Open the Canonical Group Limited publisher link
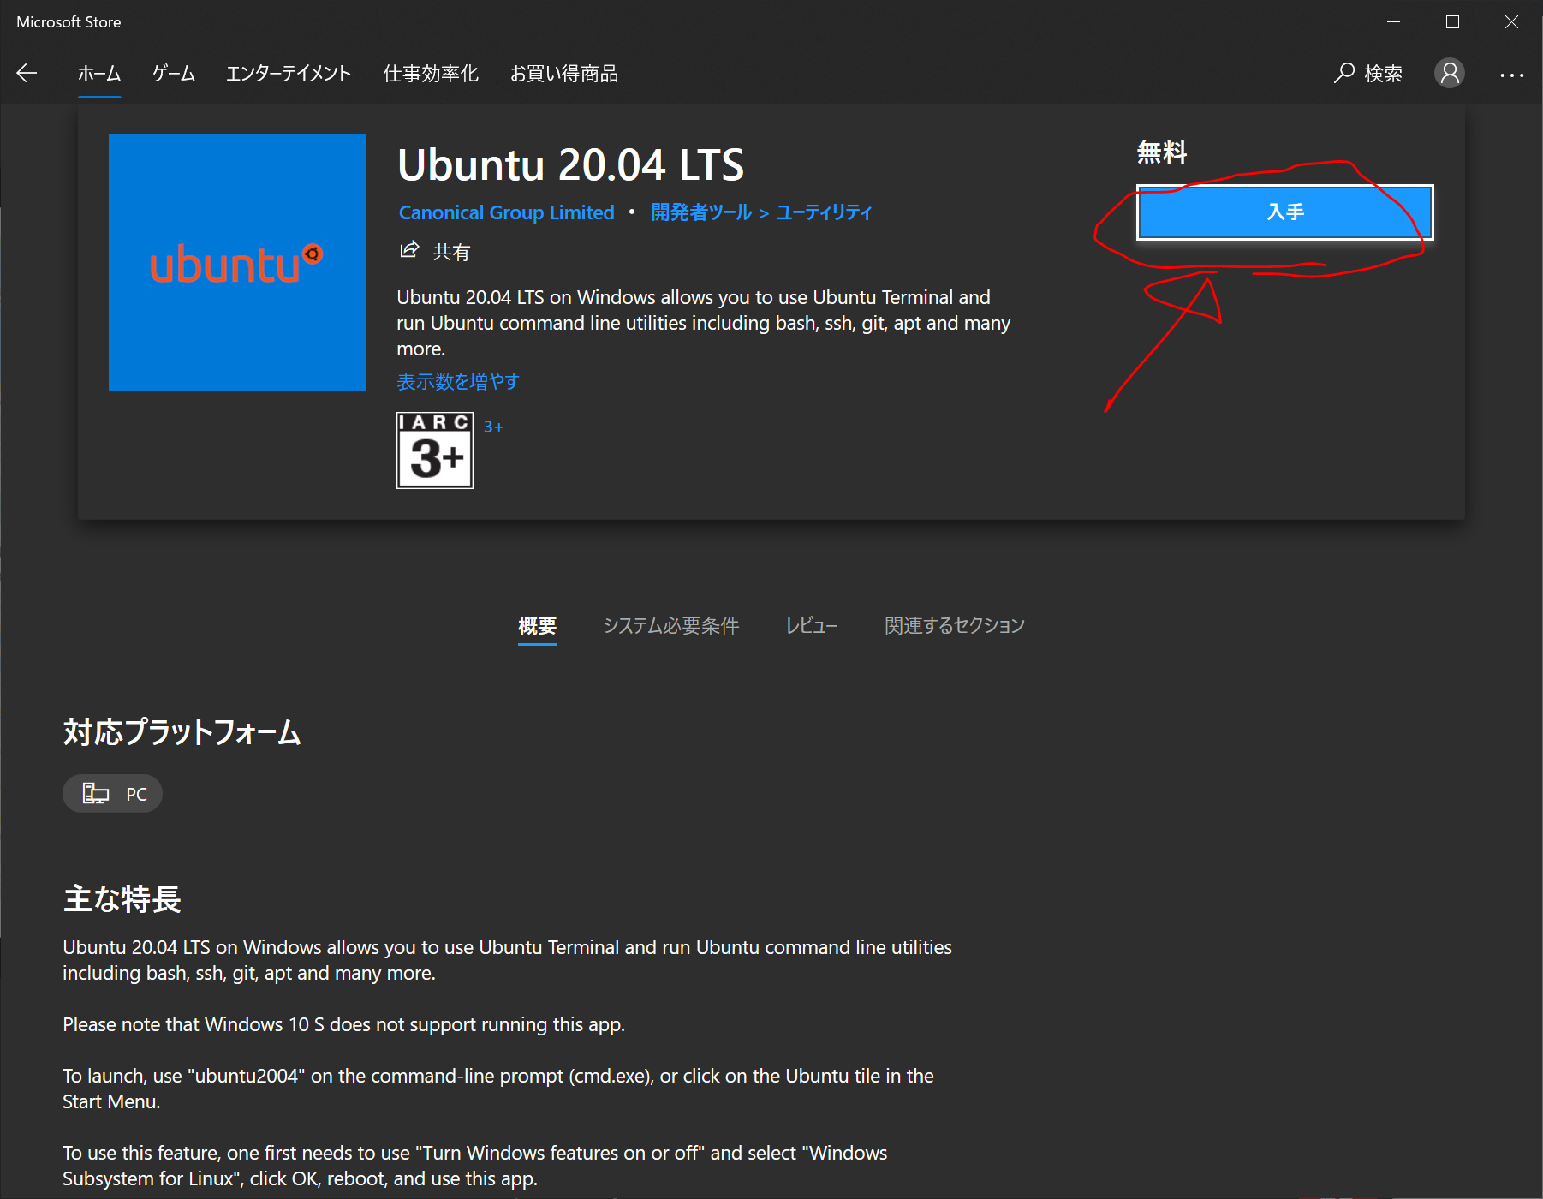The height and width of the screenshot is (1199, 1543). pos(507,212)
